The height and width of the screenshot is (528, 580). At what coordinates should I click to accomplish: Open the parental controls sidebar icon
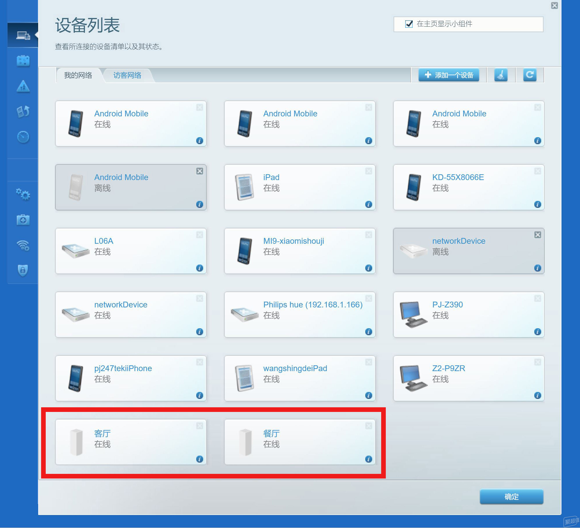click(x=23, y=87)
